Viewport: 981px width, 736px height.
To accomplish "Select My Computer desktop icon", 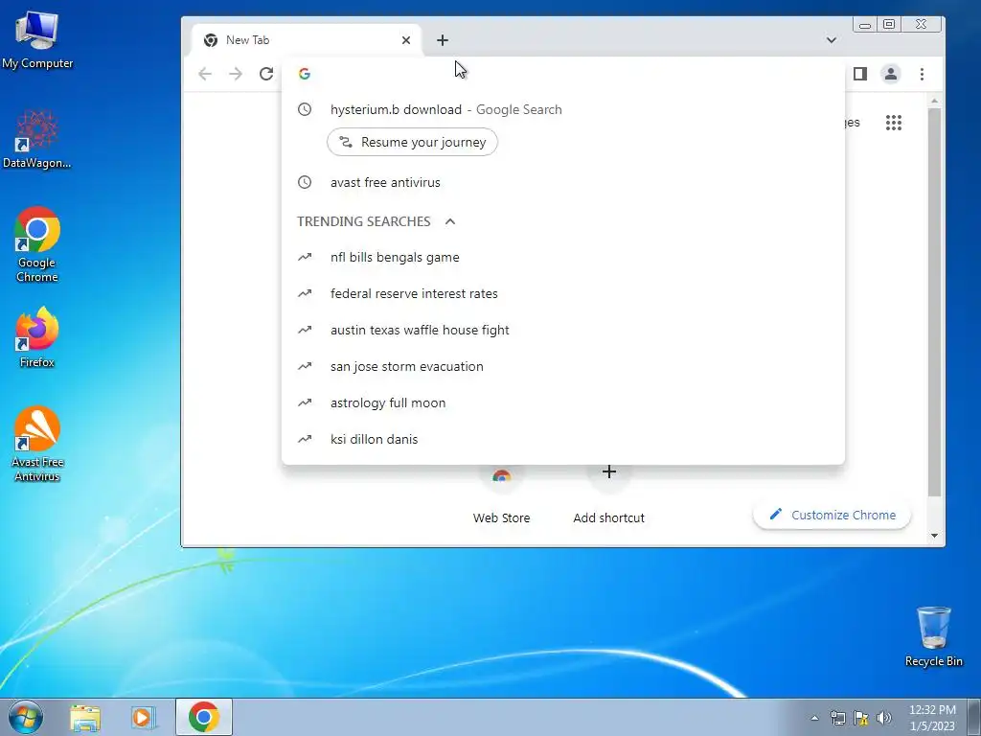I will pos(37,40).
